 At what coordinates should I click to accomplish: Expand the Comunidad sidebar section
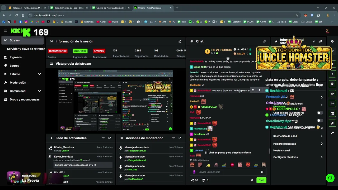coord(39,91)
